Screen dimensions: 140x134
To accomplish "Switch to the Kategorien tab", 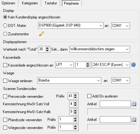I will coord(30,3).
